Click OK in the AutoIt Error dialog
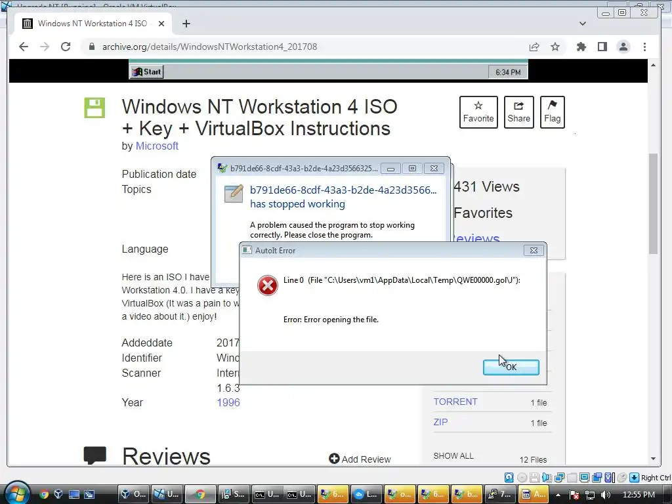 point(511,367)
